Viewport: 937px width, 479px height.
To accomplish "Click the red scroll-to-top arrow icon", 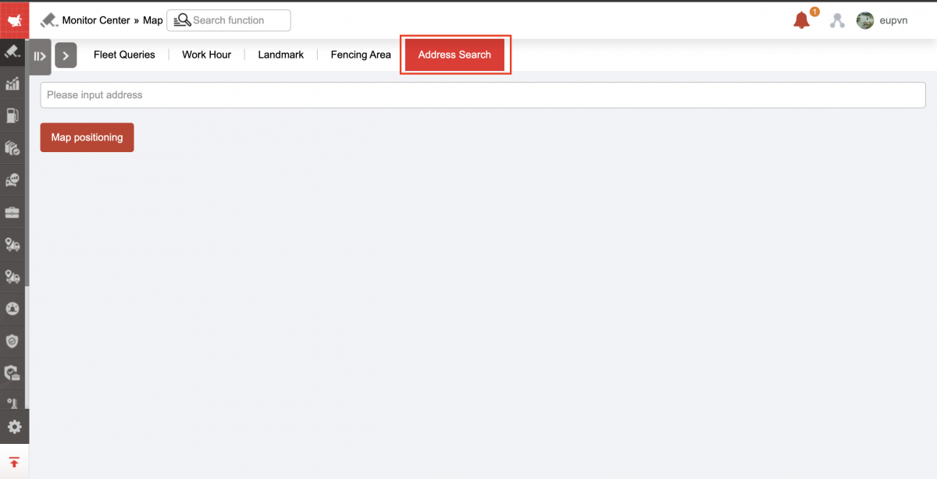I will (14, 462).
